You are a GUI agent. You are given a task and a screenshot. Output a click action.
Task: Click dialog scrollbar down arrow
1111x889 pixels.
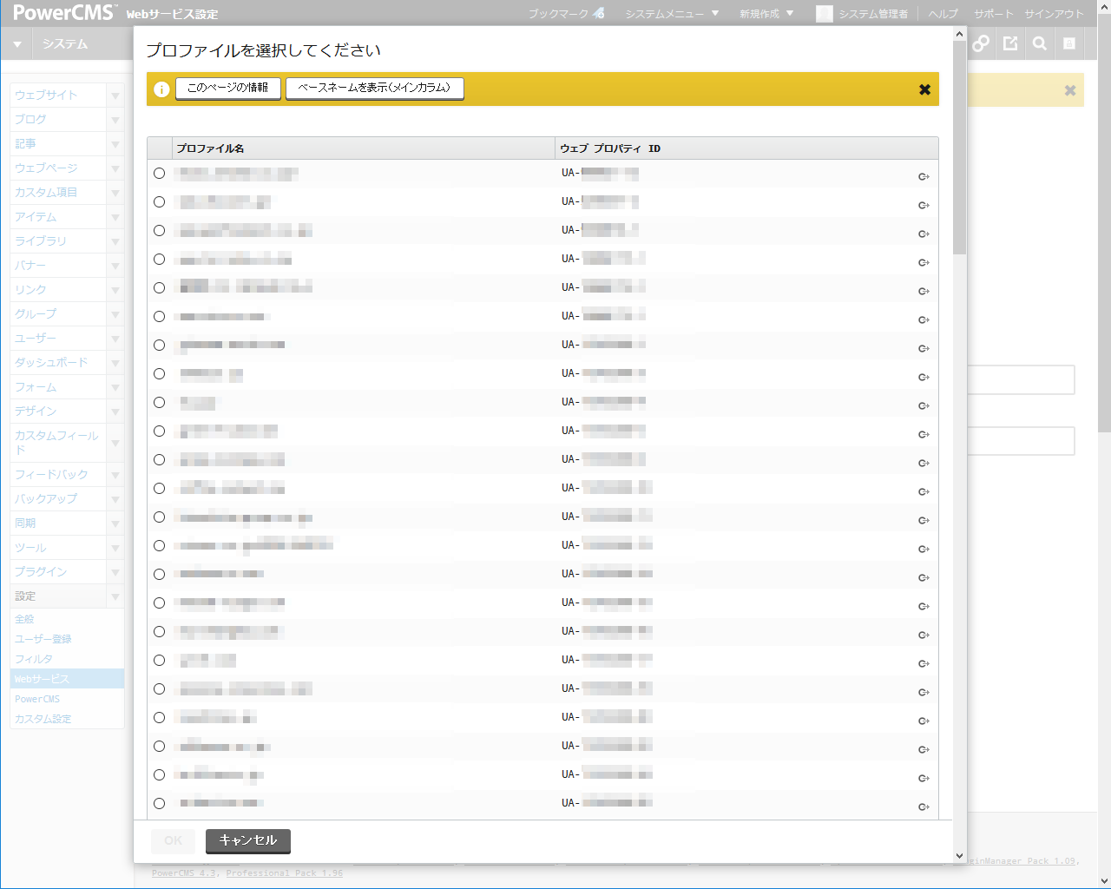coord(959,855)
